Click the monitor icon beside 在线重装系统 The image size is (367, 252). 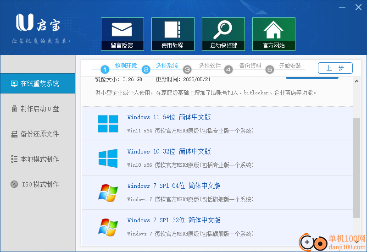click(x=14, y=84)
